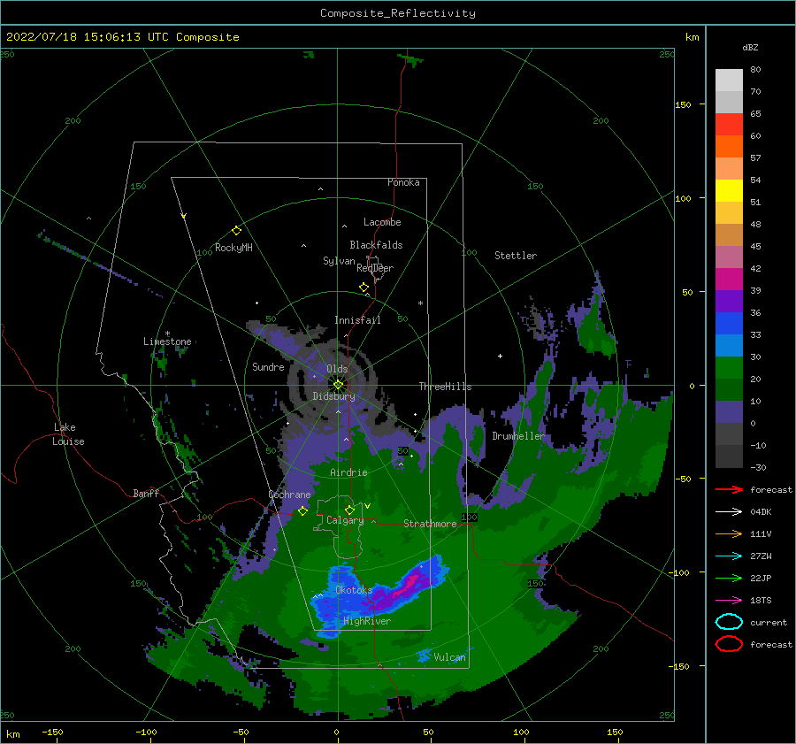Screen dimensions: 796x744
Task: Click the Ponoka city label
Action: [x=403, y=182]
